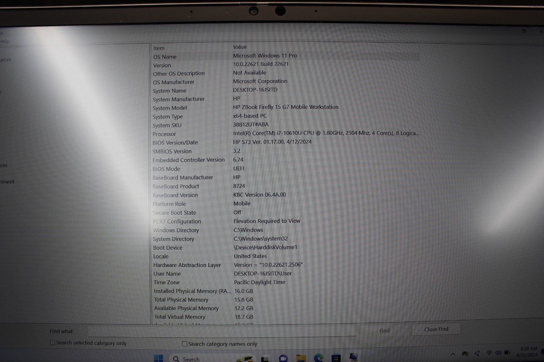
Task: Select the User Name row
Action: pos(286,274)
